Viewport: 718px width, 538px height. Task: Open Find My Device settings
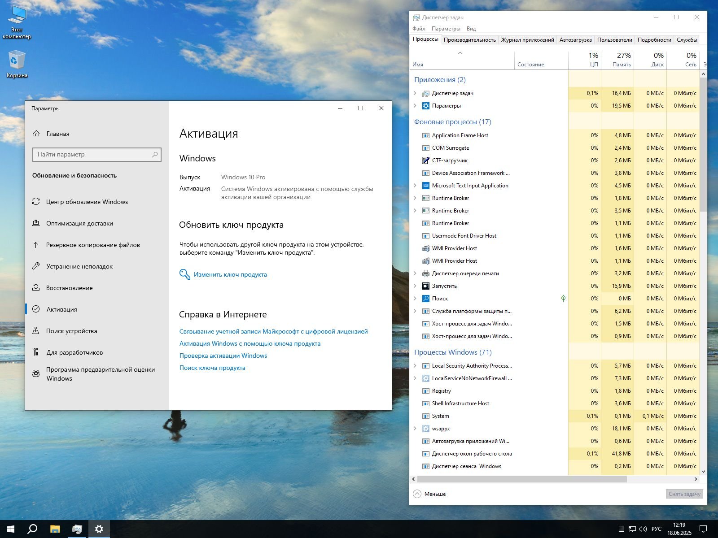71,331
